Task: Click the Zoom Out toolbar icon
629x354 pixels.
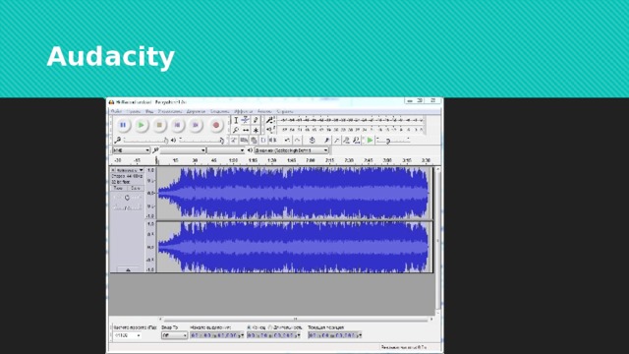Action: coord(336,140)
